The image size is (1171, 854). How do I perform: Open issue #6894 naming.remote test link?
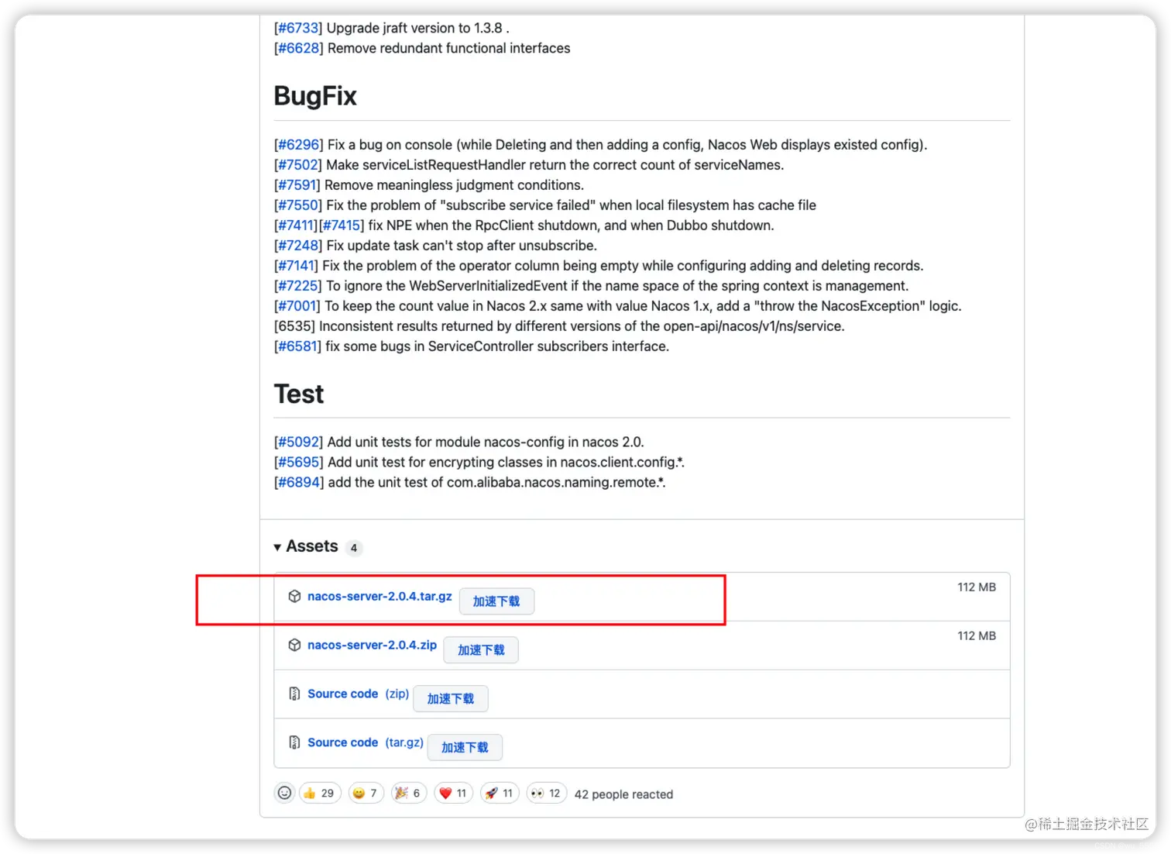point(299,482)
